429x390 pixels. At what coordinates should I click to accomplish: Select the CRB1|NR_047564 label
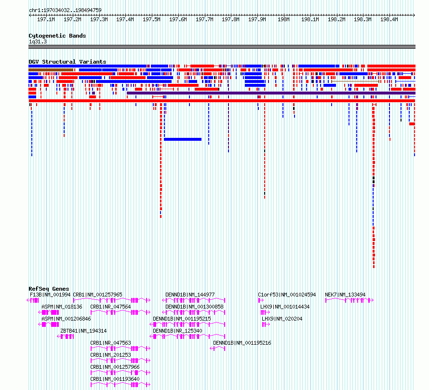coord(110,307)
